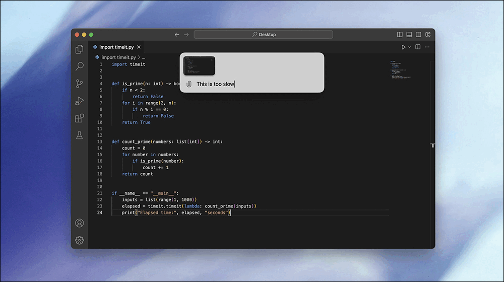This screenshot has height=282, width=504.
Task: Minimize the window with yellow button
Action: [x=84, y=35]
